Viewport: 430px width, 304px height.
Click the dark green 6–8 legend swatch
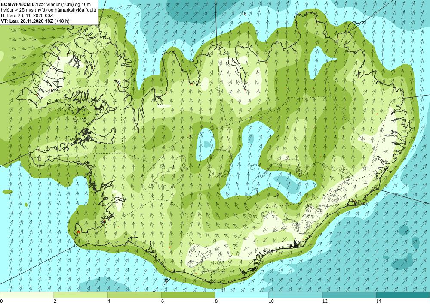[x=188, y=295]
